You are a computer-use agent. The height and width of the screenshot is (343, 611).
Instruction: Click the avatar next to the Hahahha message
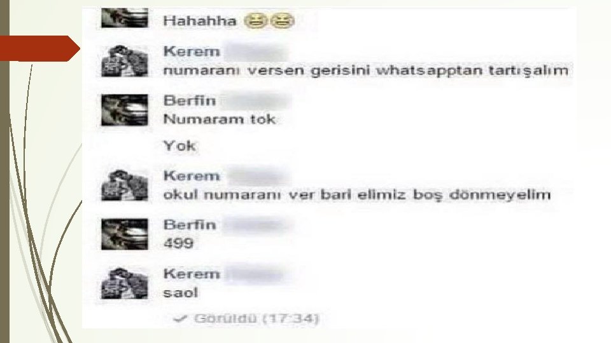(x=125, y=18)
